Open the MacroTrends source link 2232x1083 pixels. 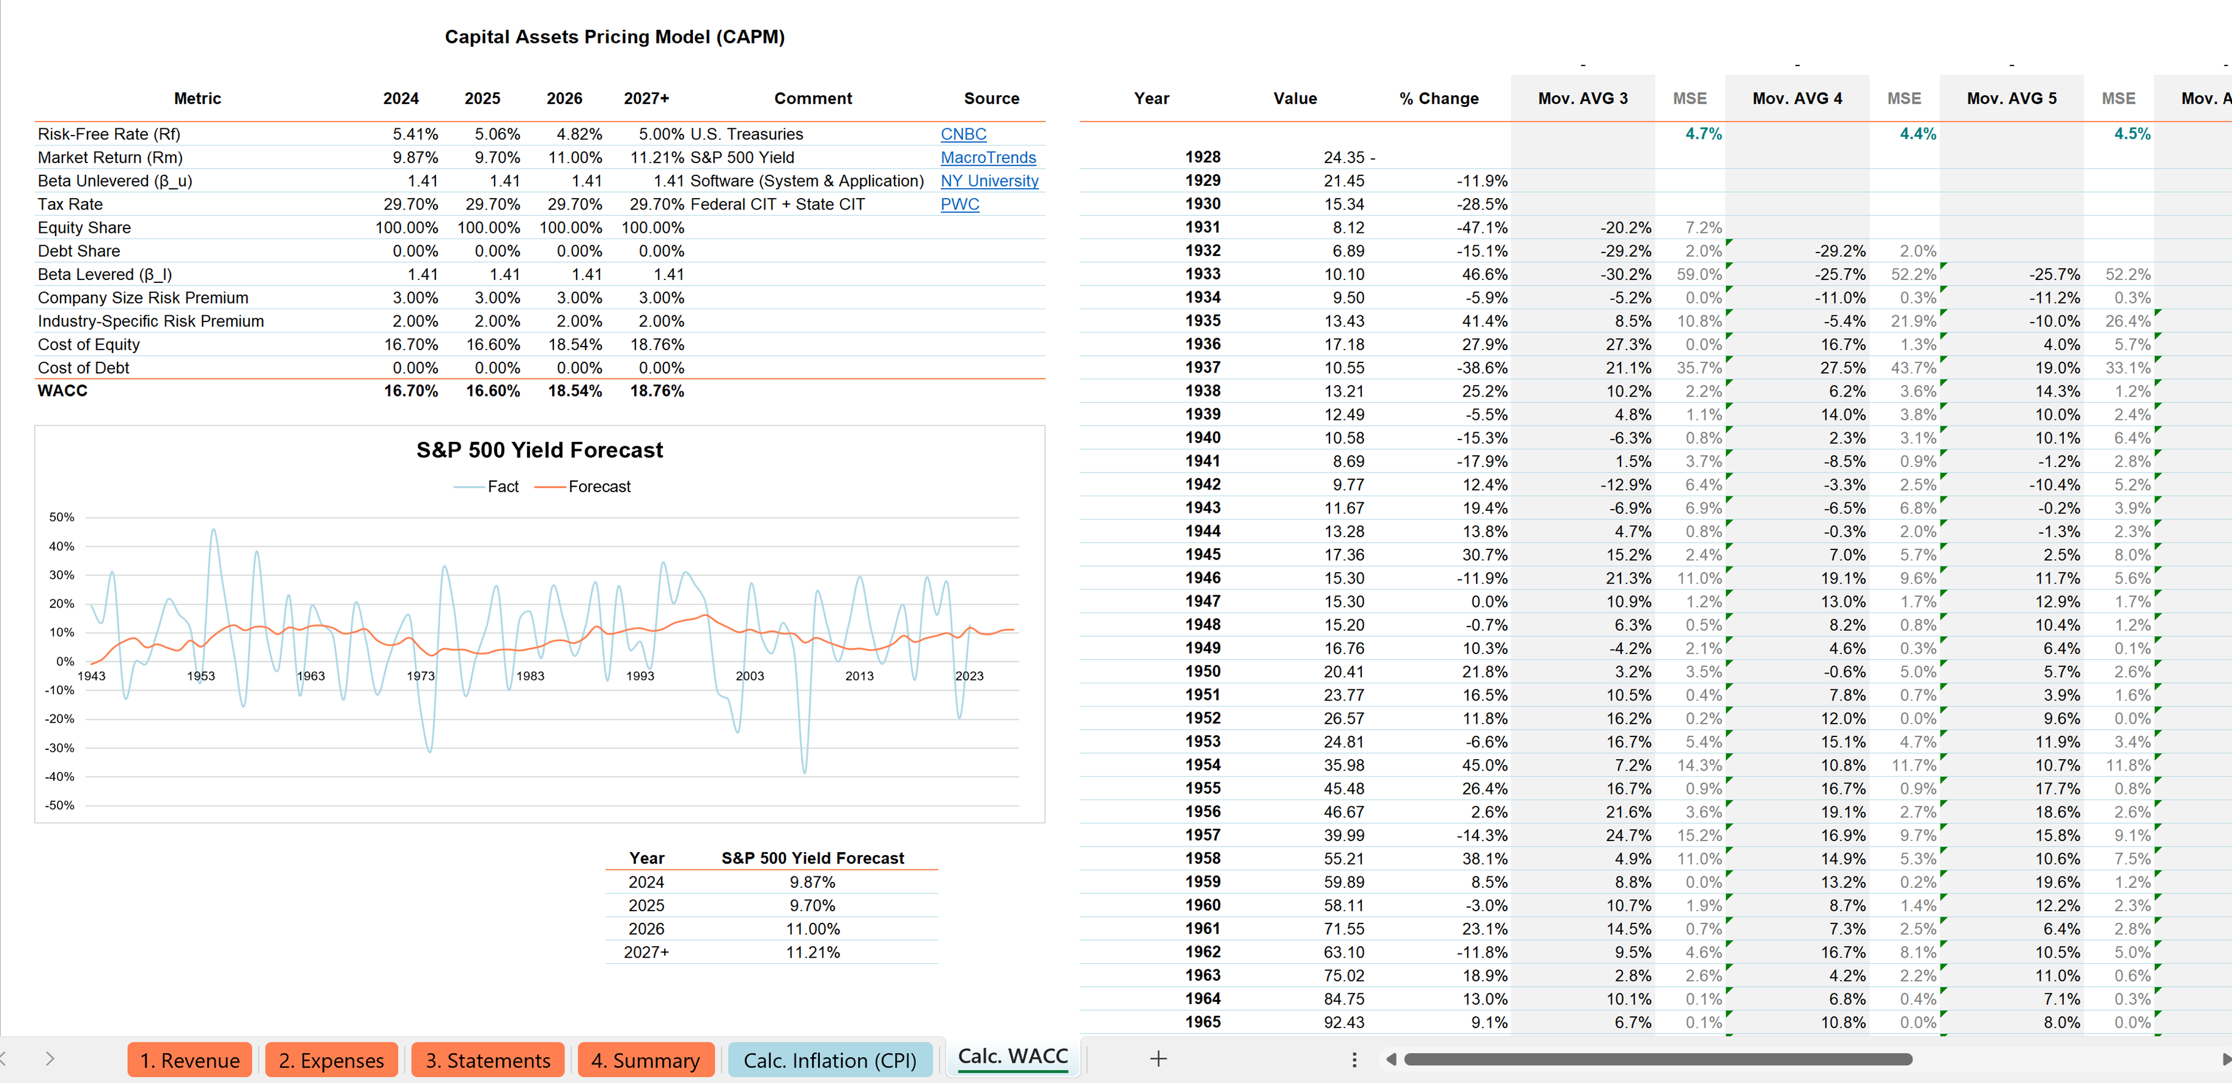click(989, 158)
